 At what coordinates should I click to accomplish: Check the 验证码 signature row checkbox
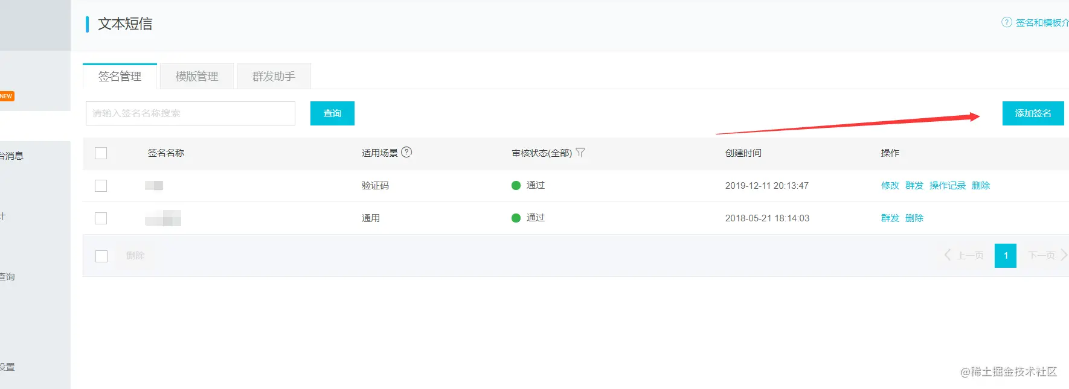coord(101,186)
